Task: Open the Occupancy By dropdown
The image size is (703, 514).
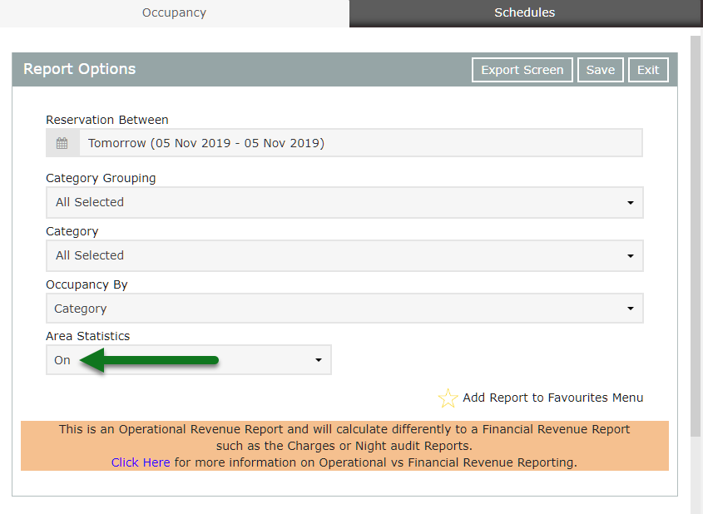Action: pyautogui.click(x=344, y=309)
